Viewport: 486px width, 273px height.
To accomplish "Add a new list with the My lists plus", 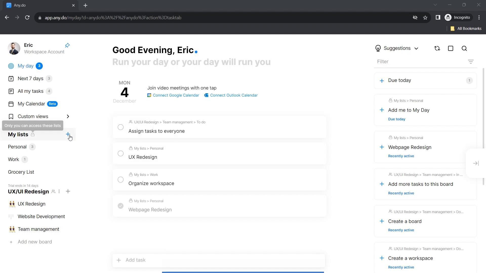I will coord(68,134).
